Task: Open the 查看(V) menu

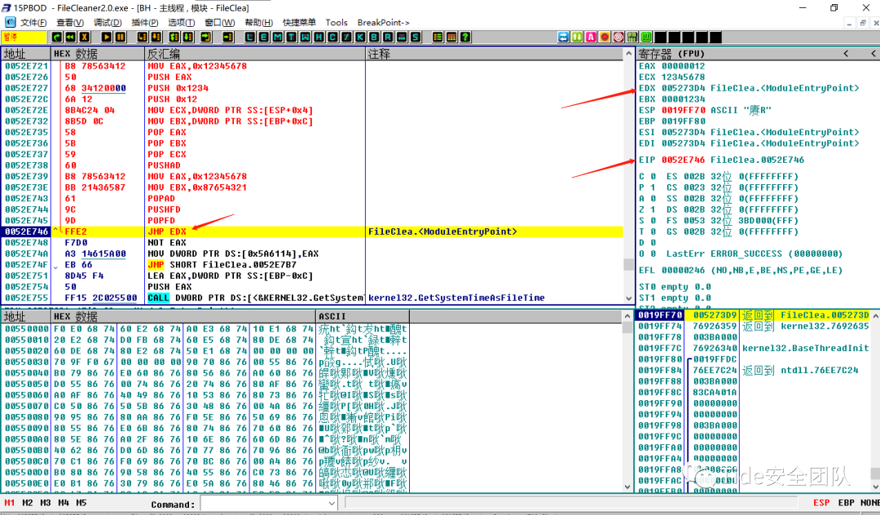Action: pyautogui.click(x=70, y=23)
